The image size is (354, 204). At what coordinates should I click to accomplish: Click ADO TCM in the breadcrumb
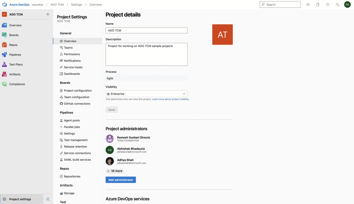point(58,5)
